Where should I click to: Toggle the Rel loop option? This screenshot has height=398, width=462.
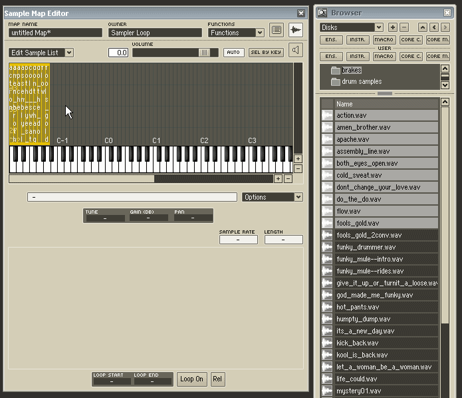218,379
